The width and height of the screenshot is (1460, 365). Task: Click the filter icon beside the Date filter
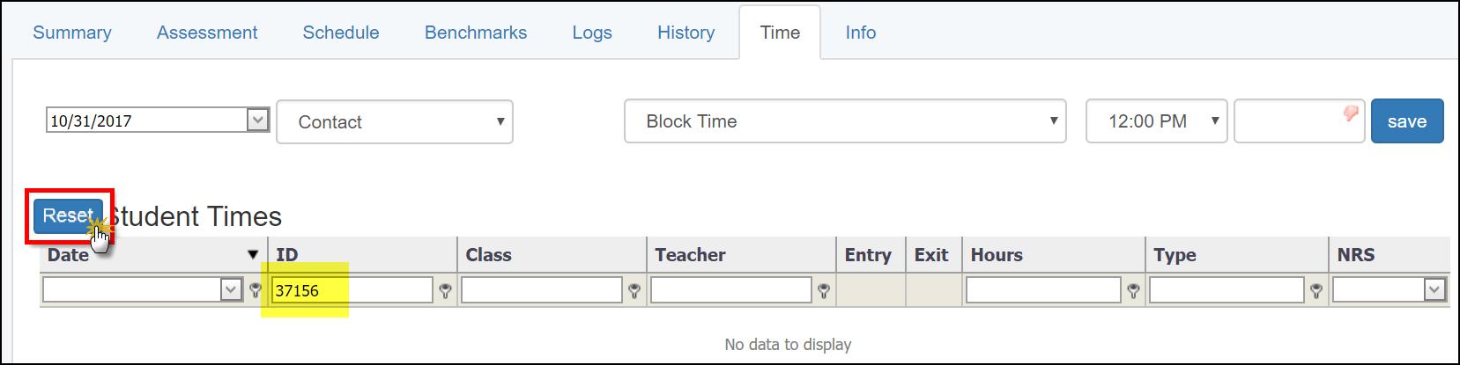pyautogui.click(x=256, y=290)
